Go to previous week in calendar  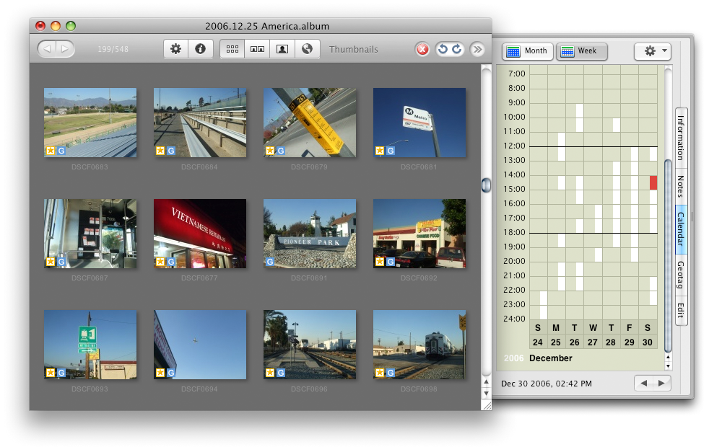(x=644, y=383)
